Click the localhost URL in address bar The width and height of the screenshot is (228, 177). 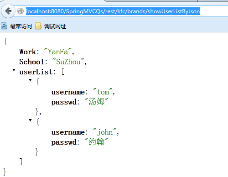[x=113, y=11]
